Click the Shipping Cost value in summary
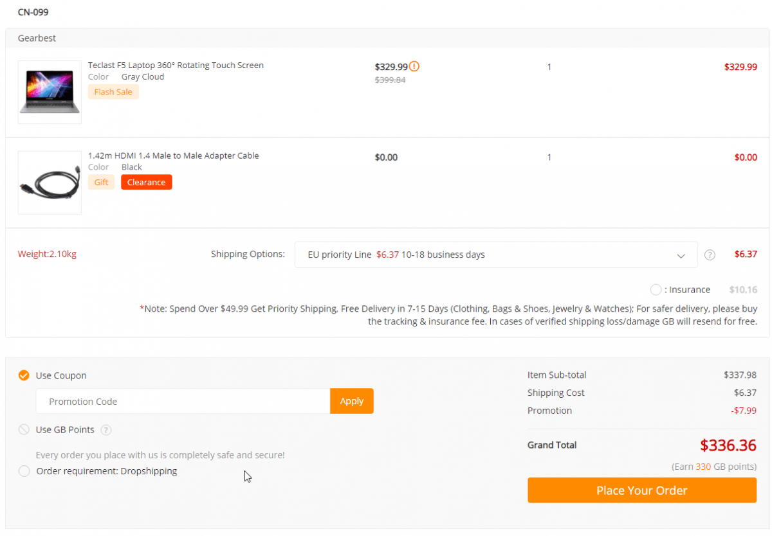This screenshot has width=772, height=536. pos(745,393)
